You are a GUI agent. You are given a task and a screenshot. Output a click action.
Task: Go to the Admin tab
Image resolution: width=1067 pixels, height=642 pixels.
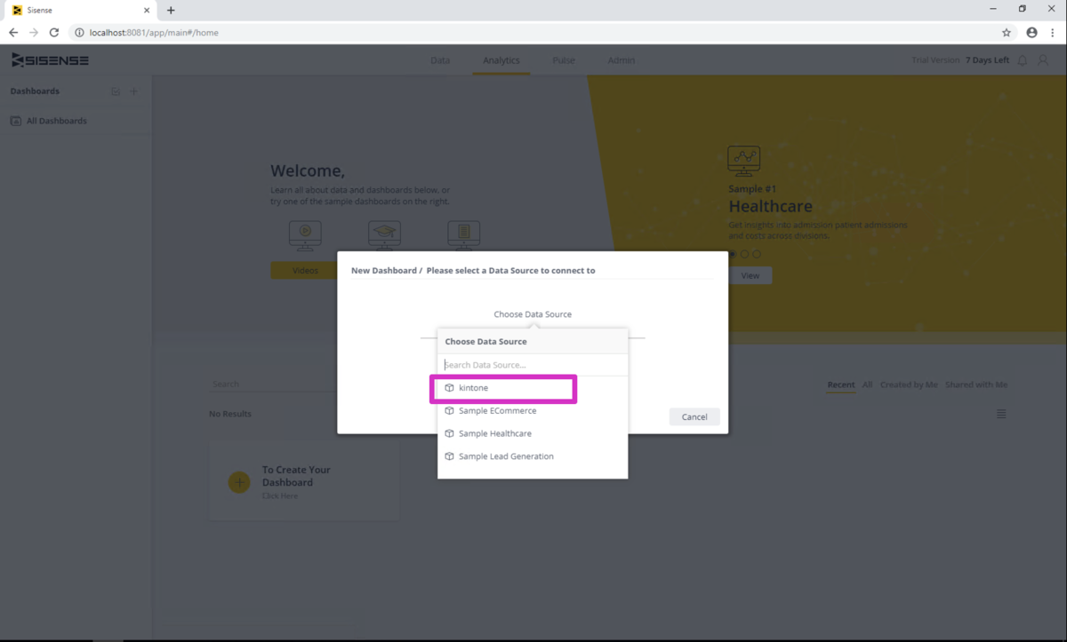(622, 60)
